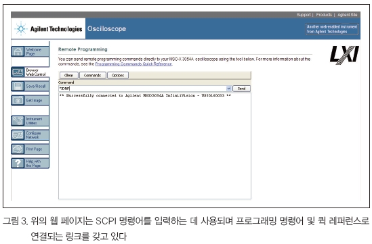
Task: Click the Command input field
Action: pos(142,89)
